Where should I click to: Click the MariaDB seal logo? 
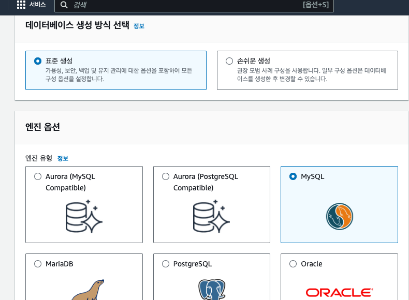[87, 290]
